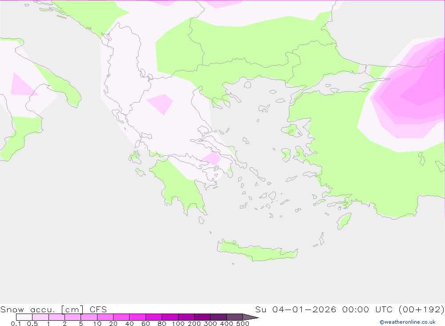
Task: Click the 100–200 cm legend swatch
Action: coord(186,317)
